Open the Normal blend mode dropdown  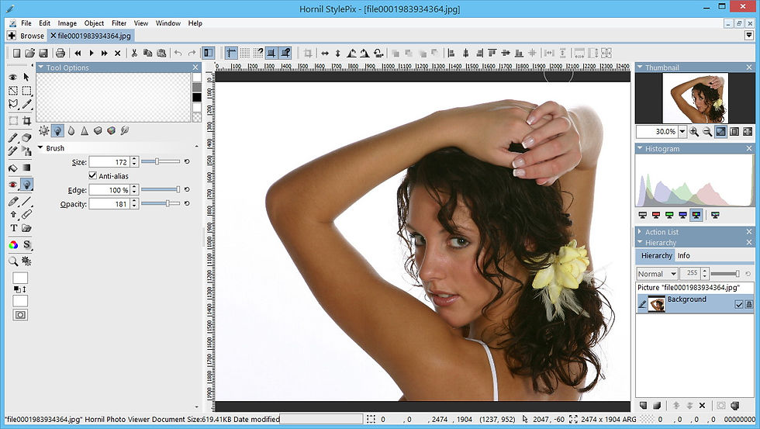pos(657,274)
